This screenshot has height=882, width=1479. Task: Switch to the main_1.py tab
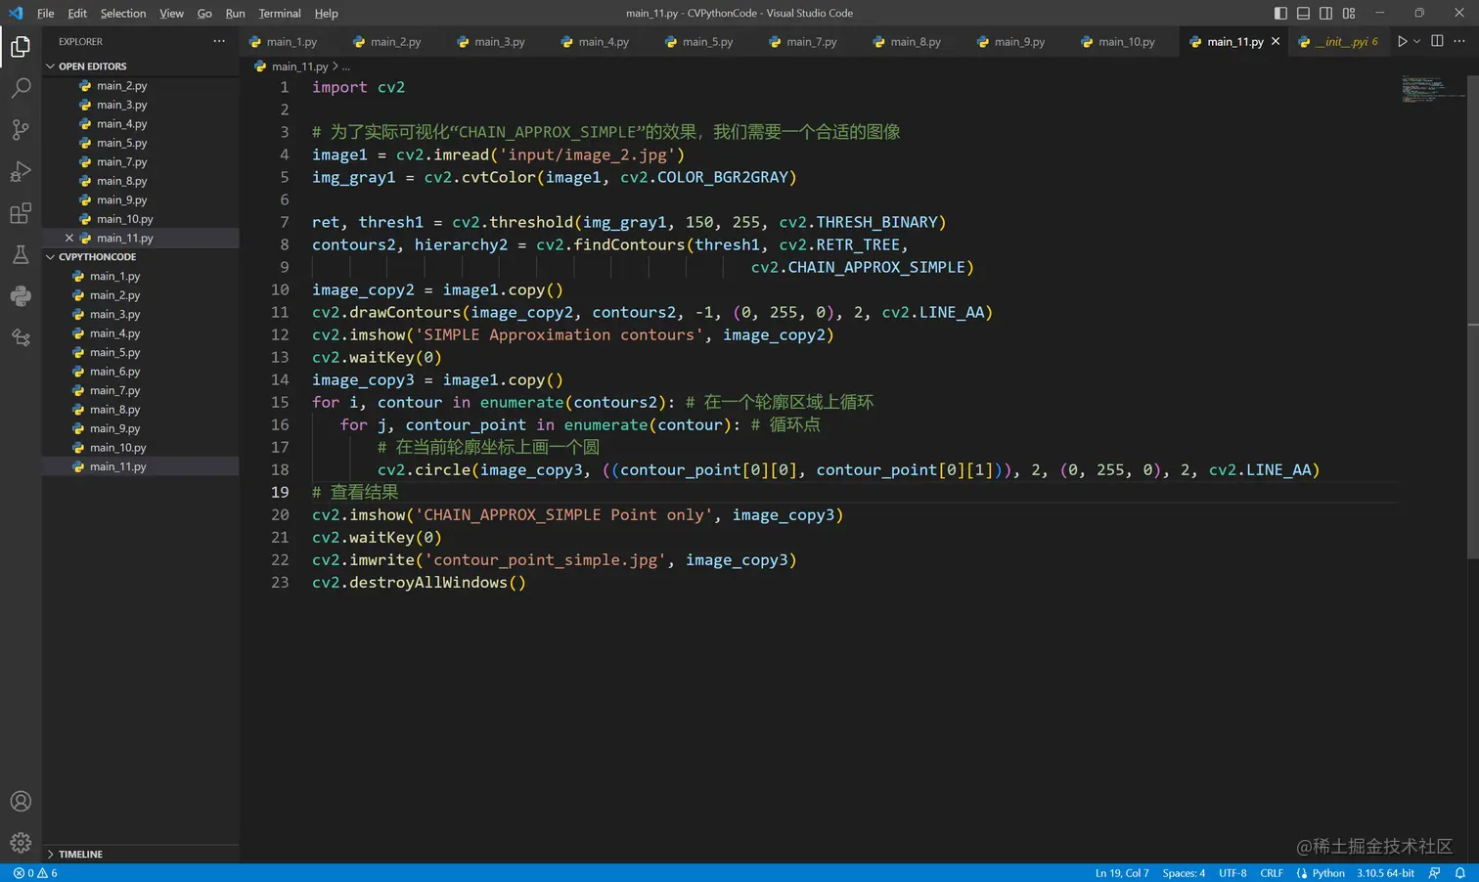(x=291, y=42)
